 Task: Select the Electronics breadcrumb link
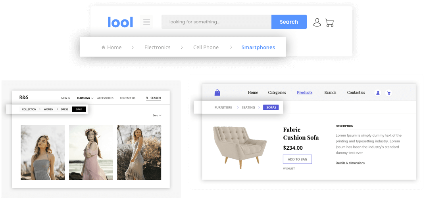pos(157,47)
